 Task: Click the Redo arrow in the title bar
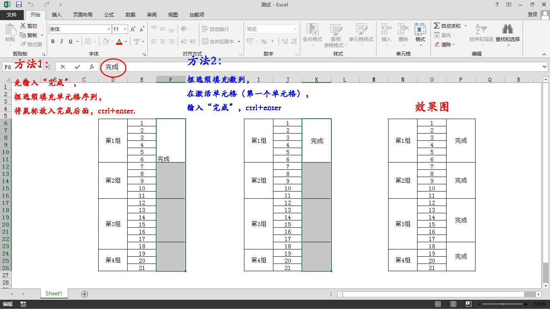point(46,4)
